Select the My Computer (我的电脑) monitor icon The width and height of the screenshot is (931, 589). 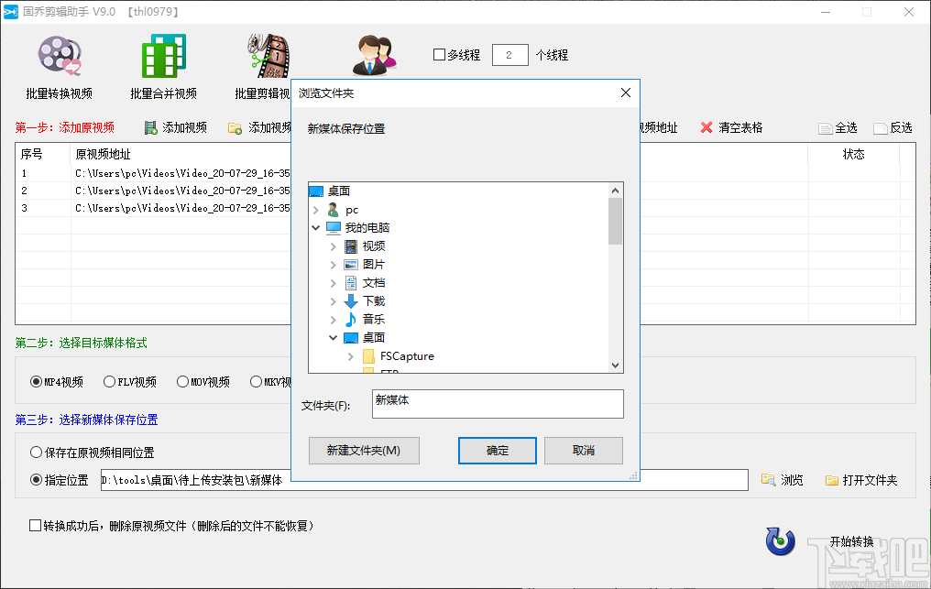click(334, 228)
